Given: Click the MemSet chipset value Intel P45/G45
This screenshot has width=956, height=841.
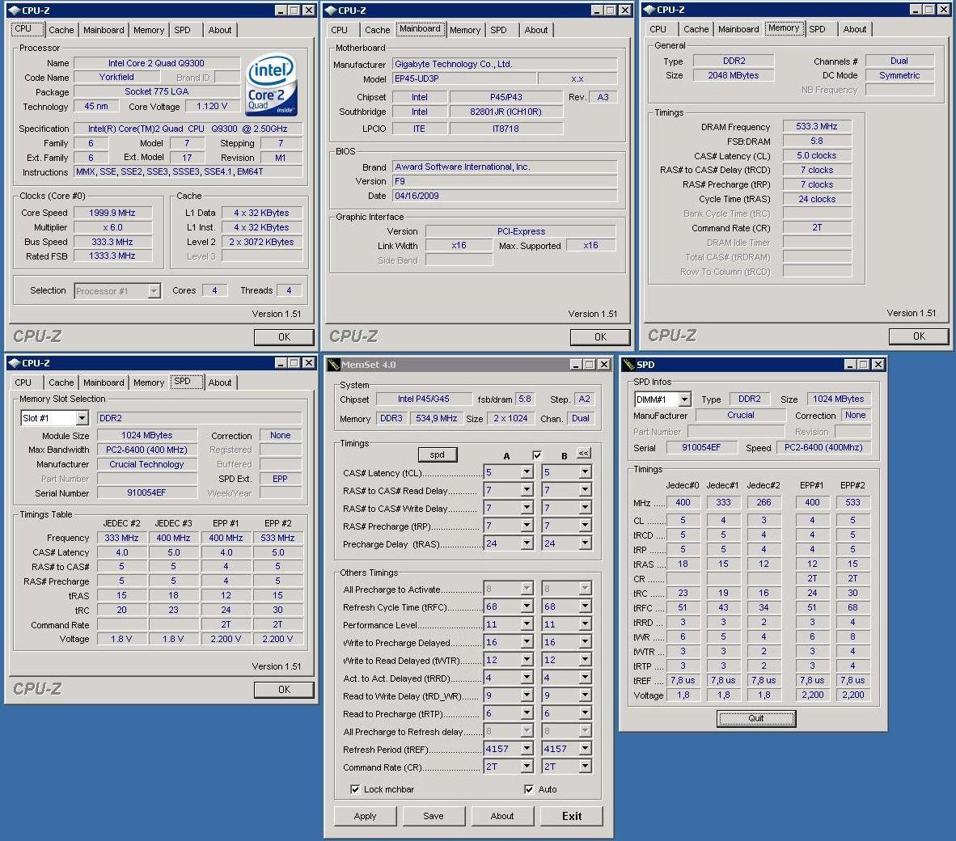Looking at the screenshot, I should (424, 399).
